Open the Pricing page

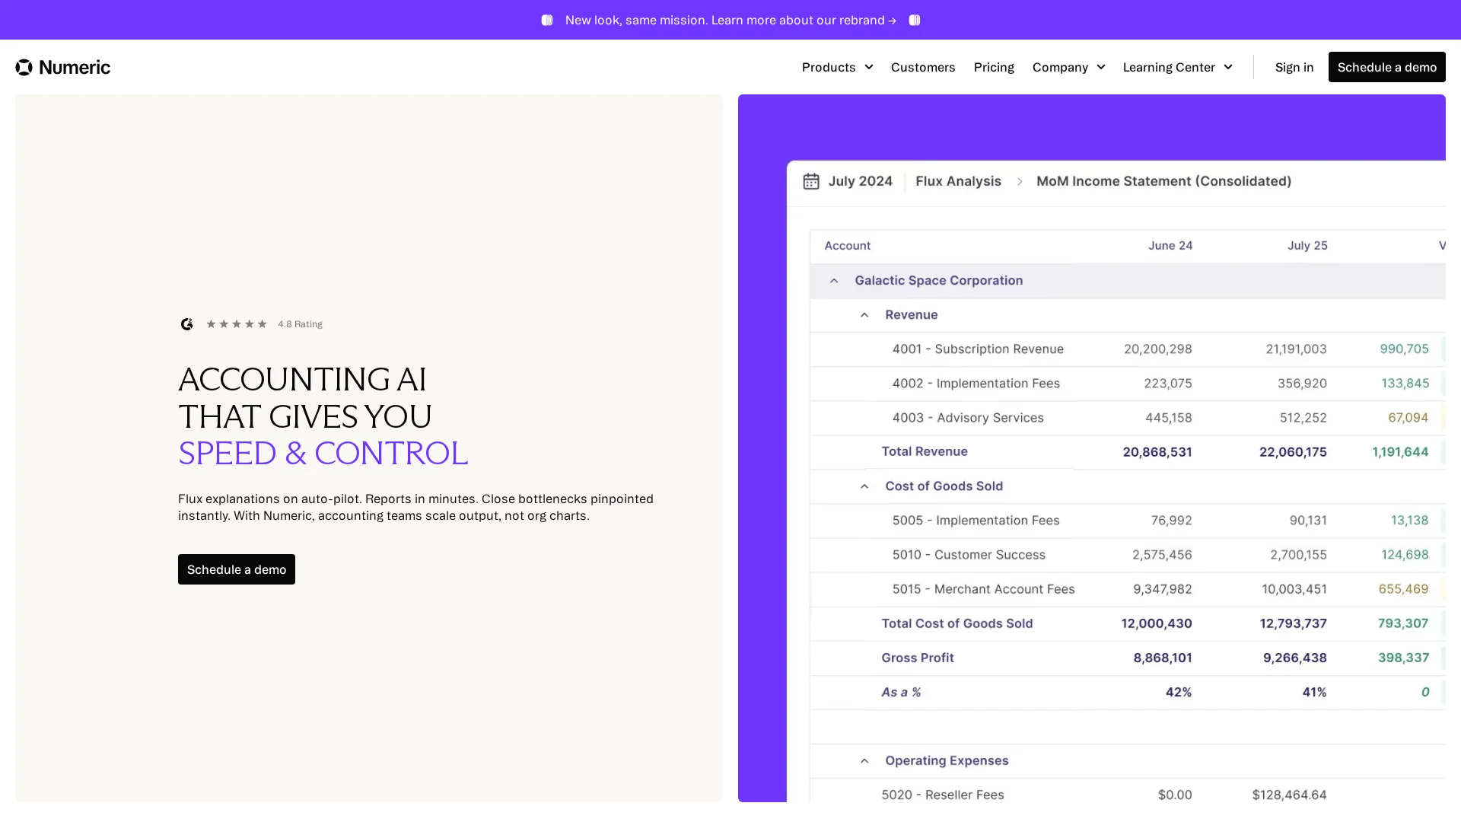[994, 67]
